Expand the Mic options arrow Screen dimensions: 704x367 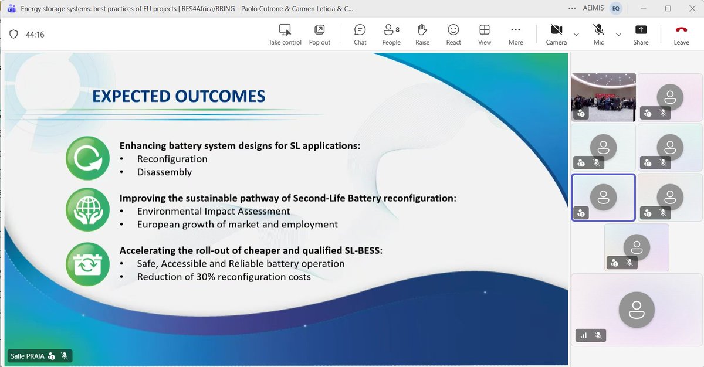(618, 35)
